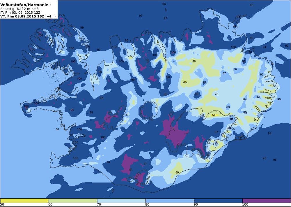291x207 pixels.
Task: Click the '59' humidity value near the south coast
Action: coord(177,172)
